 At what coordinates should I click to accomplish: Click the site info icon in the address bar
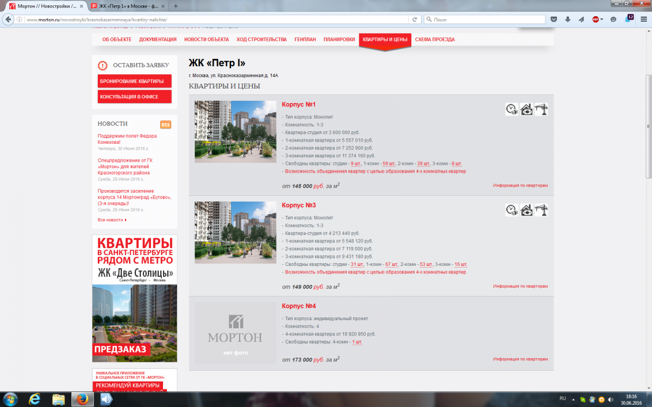(20, 20)
